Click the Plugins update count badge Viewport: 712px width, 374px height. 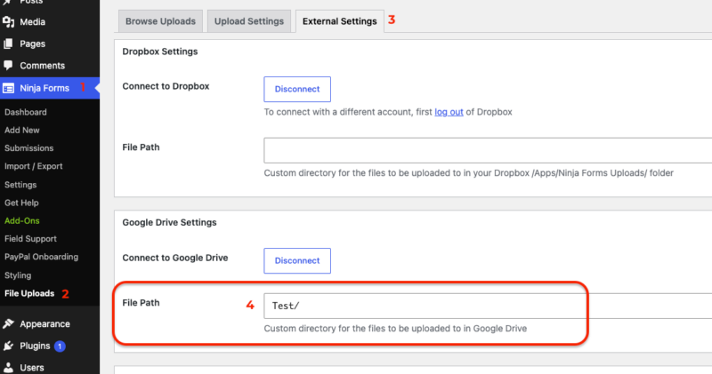click(x=60, y=346)
